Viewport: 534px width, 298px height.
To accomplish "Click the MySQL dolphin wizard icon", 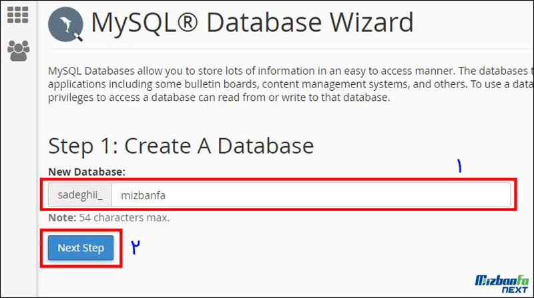I will [65, 25].
